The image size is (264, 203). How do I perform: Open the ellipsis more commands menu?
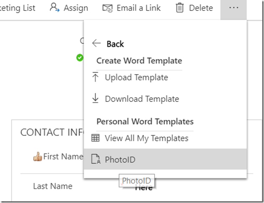click(233, 8)
